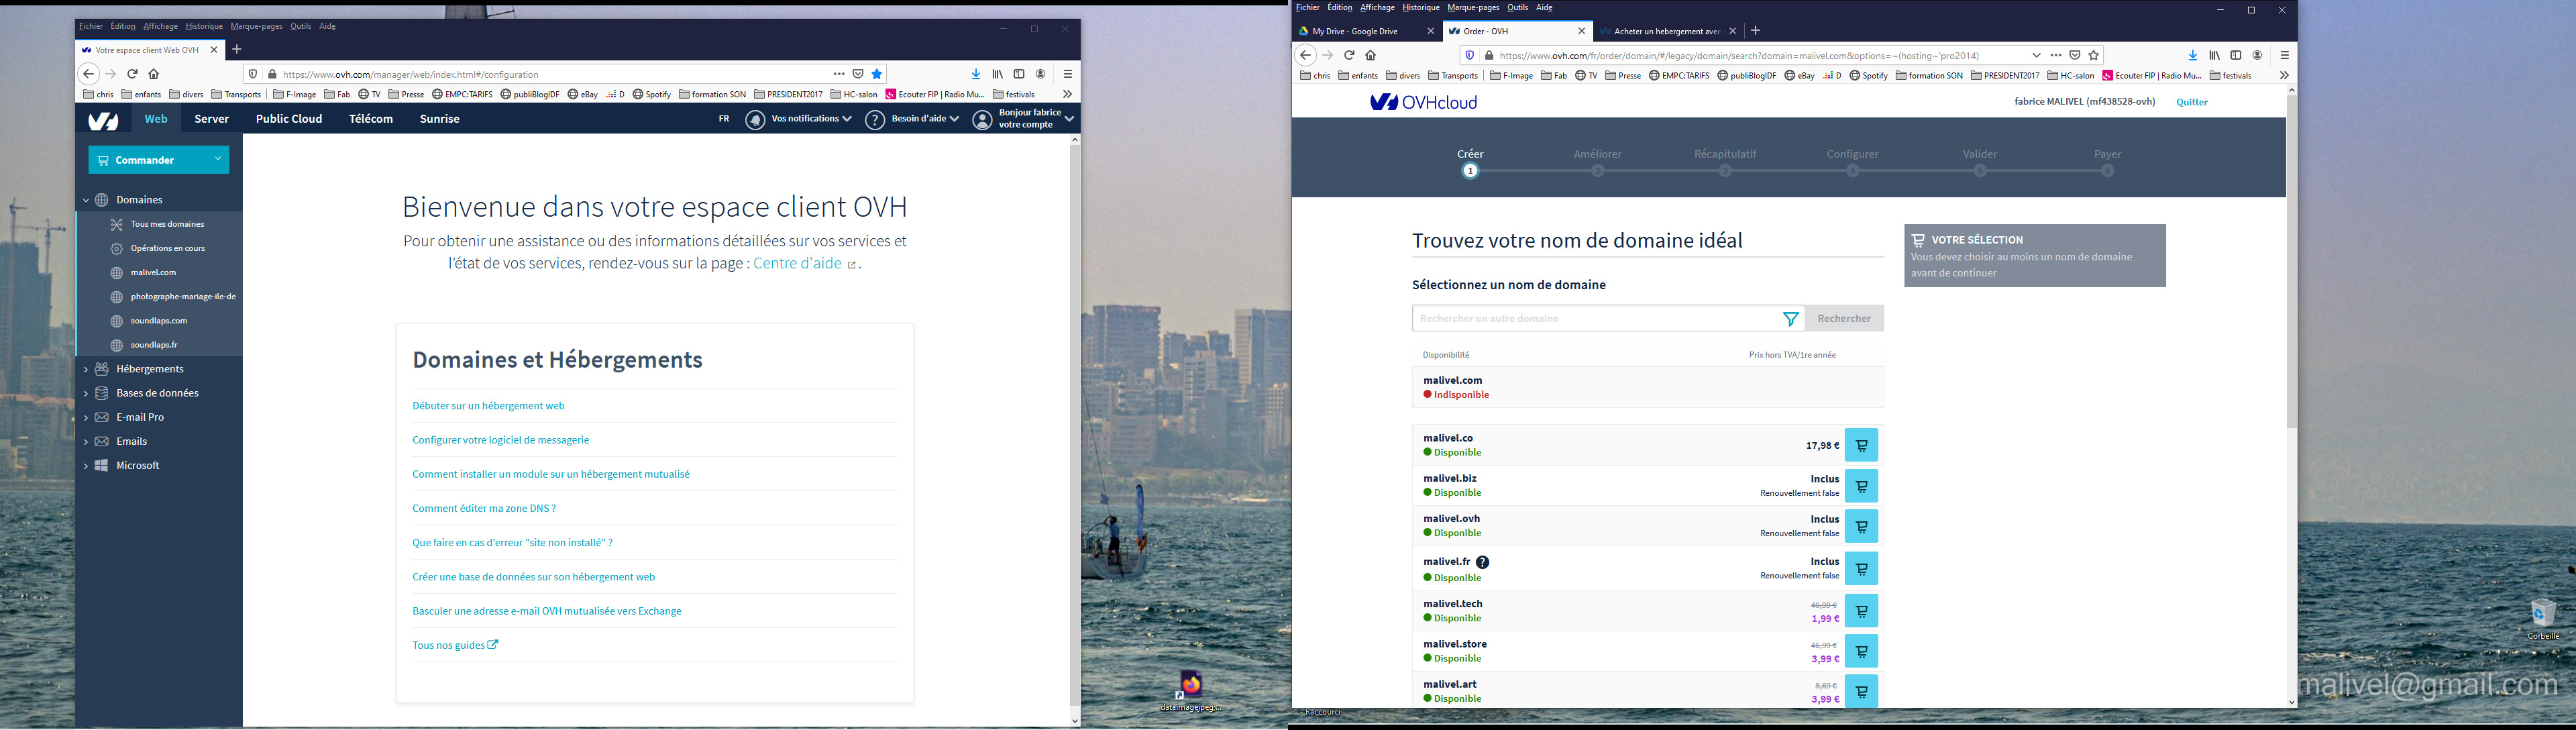Click help icon next to malivel.fr
The width and height of the screenshot is (2576, 730).
coord(1482,562)
